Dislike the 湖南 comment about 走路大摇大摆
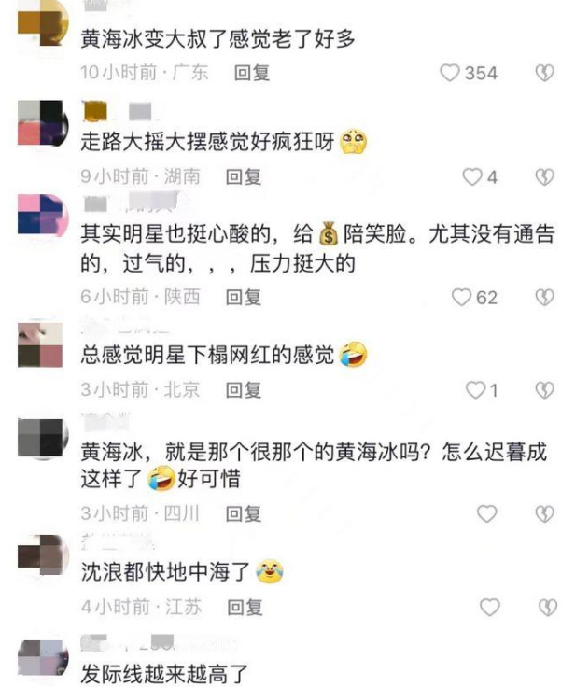Viewport: 575px width, 687px height. [545, 177]
